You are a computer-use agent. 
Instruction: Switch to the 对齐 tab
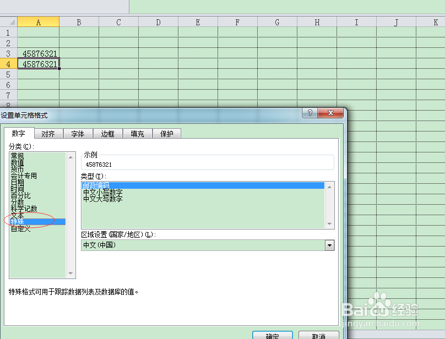(x=48, y=134)
